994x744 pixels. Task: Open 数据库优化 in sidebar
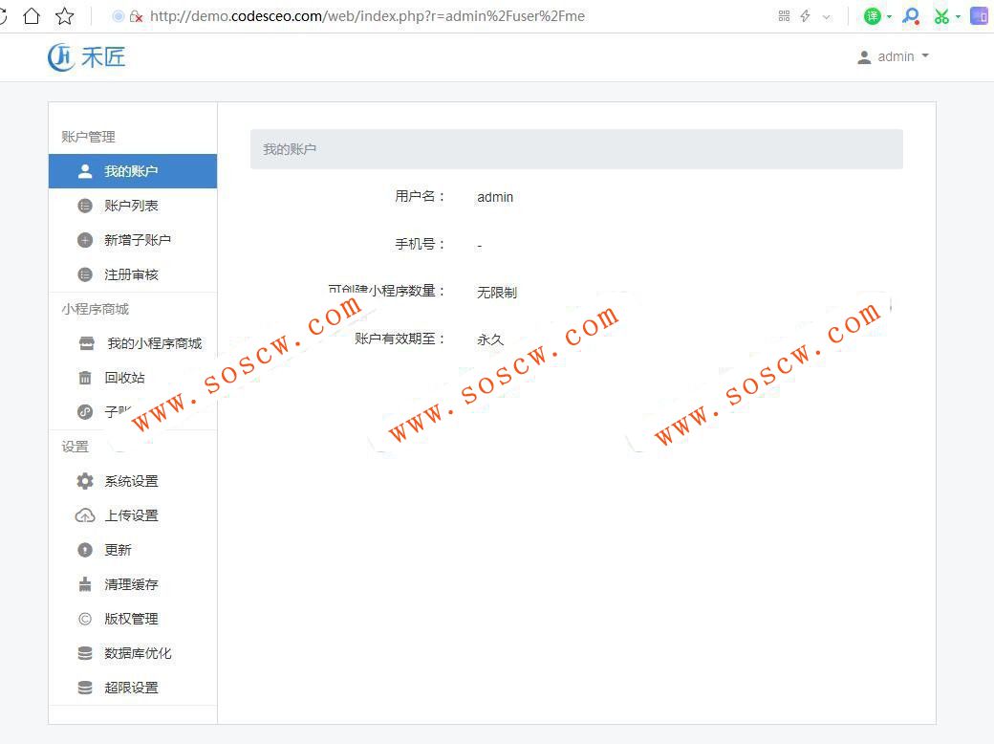[133, 653]
